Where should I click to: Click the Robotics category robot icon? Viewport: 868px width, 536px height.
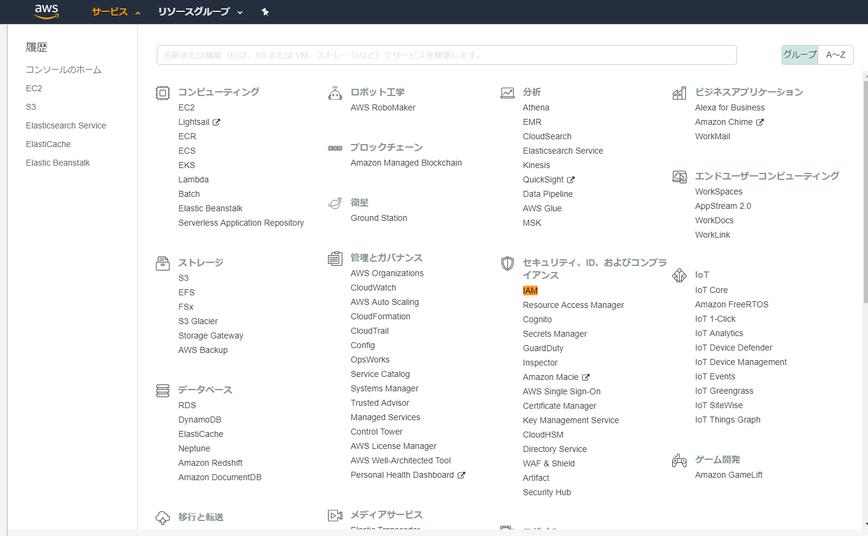click(335, 92)
